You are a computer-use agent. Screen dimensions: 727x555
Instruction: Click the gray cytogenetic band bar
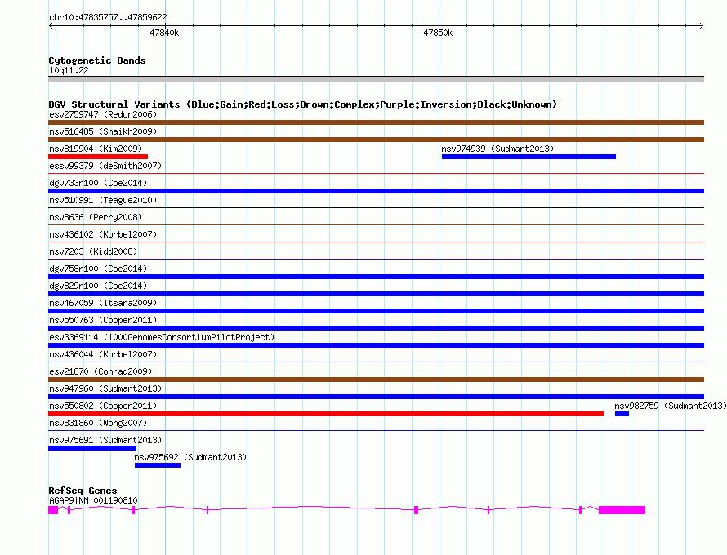[x=376, y=79]
